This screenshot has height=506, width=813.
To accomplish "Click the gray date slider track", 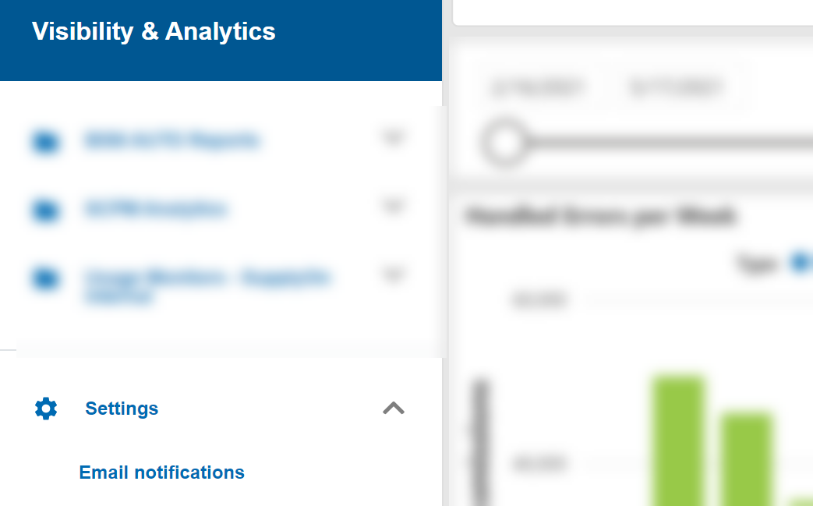I will click(x=669, y=142).
